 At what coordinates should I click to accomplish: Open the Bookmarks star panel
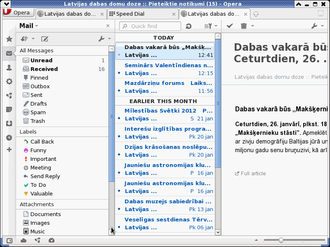[x=9, y=39]
